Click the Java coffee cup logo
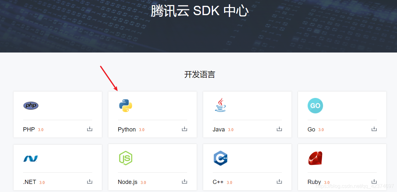This screenshot has height=192, width=397. point(220,105)
